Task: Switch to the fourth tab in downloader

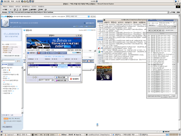Action: pos(62,53)
